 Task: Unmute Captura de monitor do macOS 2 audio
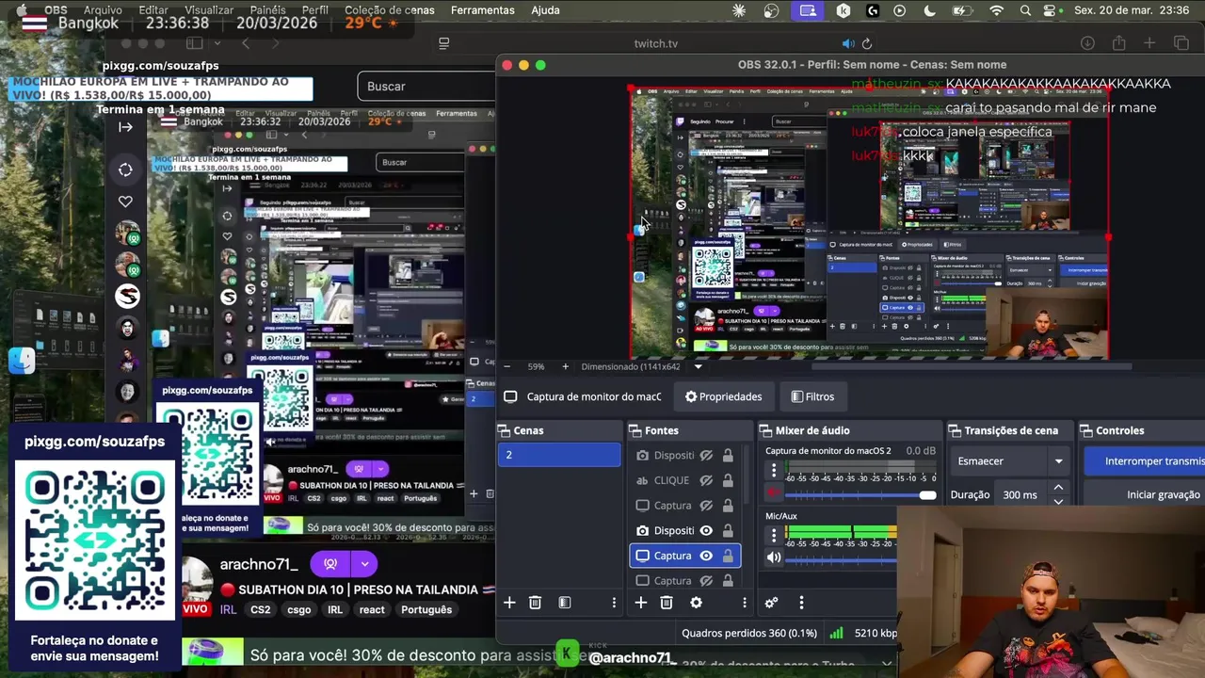pos(774,493)
